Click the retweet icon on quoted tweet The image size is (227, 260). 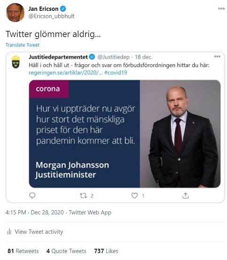pos(83,196)
